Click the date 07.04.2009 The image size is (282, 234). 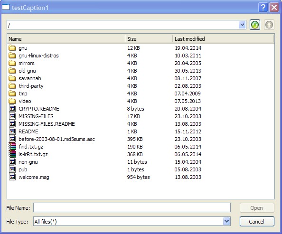pyautogui.click(x=188, y=94)
